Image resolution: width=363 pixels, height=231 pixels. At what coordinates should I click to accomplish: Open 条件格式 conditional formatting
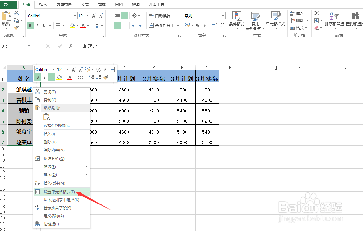pyautogui.click(x=236, y=20)
